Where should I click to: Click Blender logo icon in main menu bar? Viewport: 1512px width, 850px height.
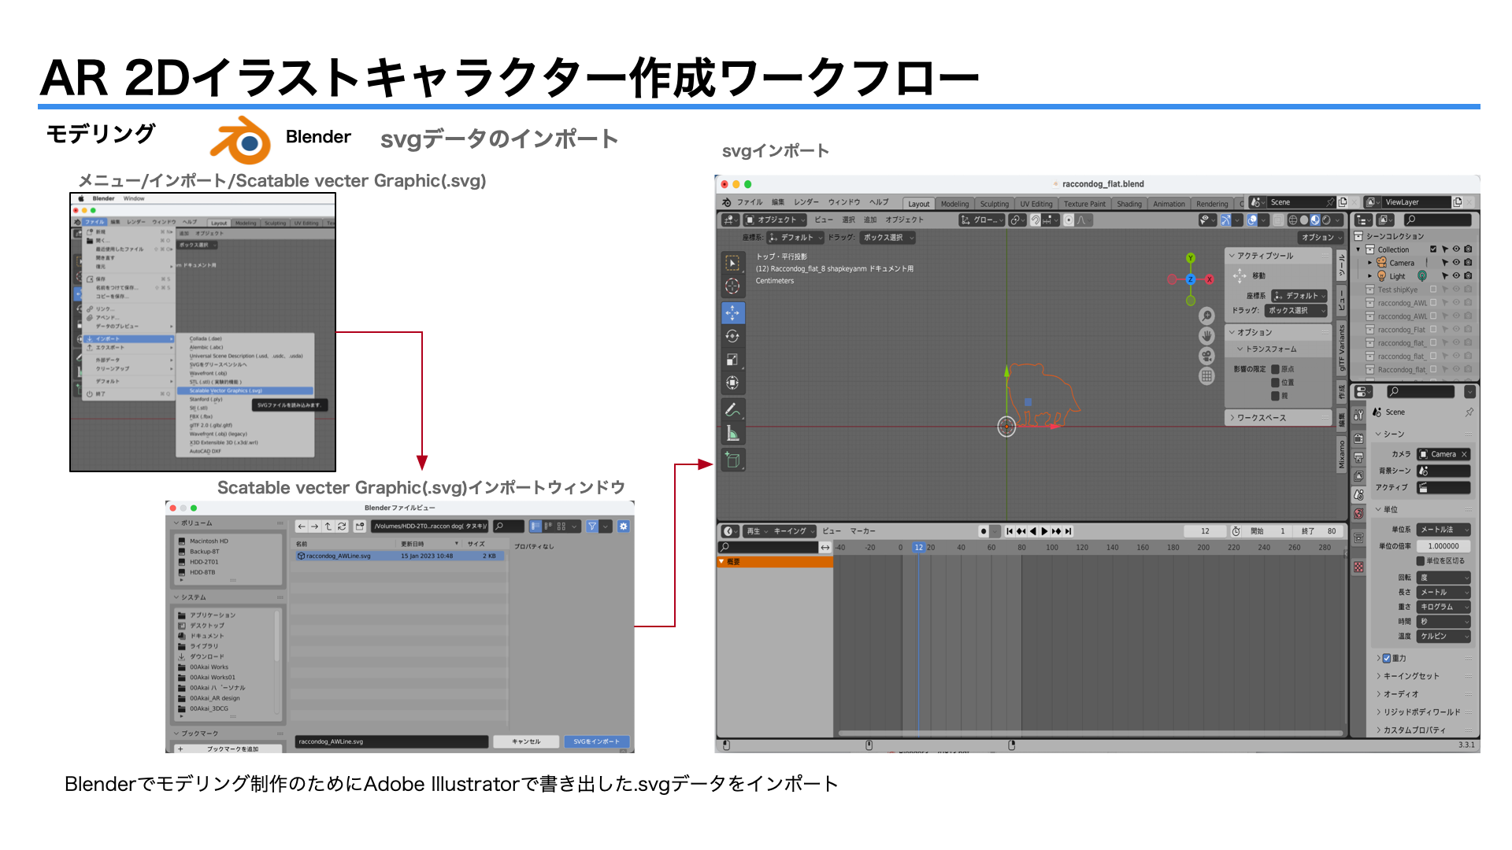(727, 202)
